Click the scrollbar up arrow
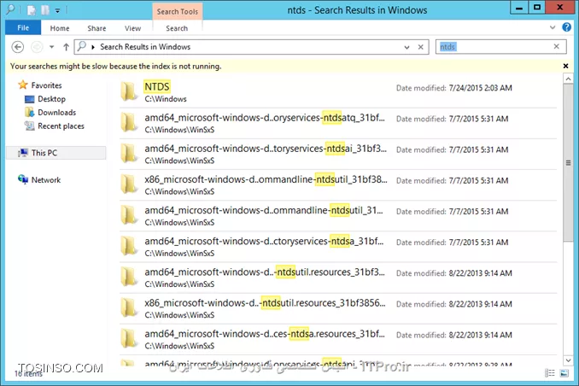The width and height of the screenshot is (579, 386). point(568,79)
